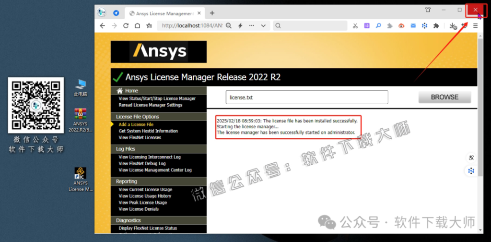Image resolution: width=491 pixels, height=242 pixels.
Task: Click the browser search box
Action: pos(310,26)
